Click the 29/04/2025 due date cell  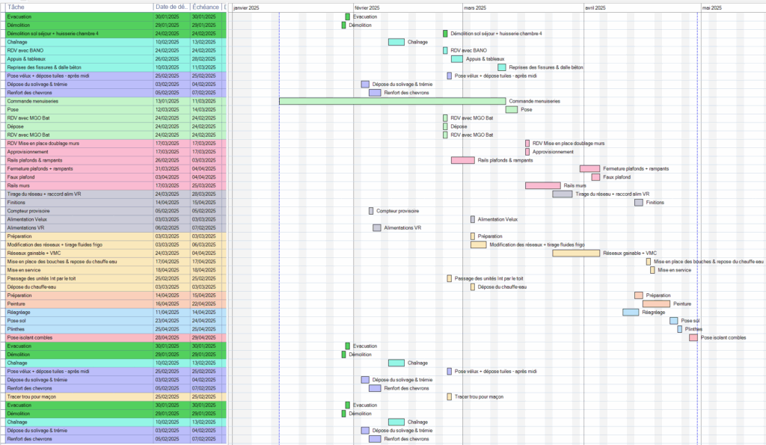point(206,337)
